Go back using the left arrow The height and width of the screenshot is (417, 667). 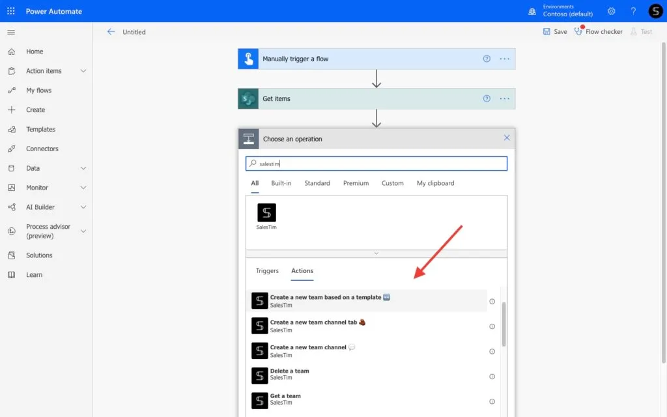[x=111, y=31]
